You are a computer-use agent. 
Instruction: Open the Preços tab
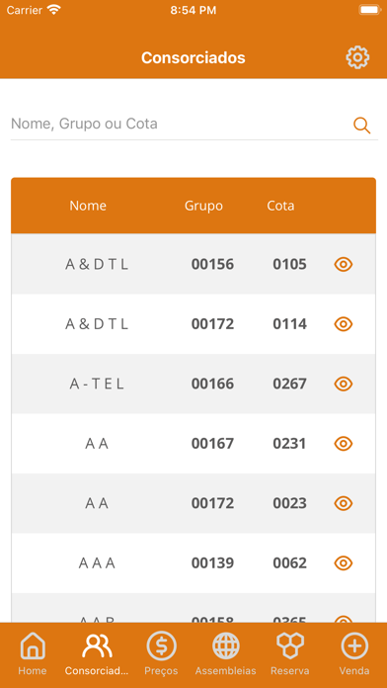(161, 653)
